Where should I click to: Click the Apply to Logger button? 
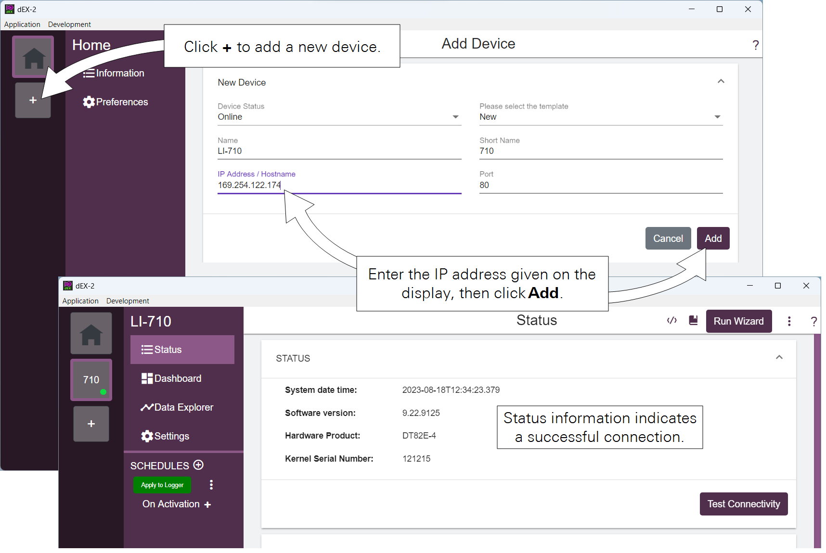point(162,485)
